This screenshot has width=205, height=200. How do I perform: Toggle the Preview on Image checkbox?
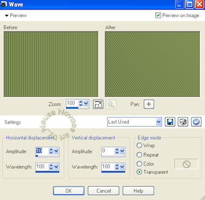[158, 16]
